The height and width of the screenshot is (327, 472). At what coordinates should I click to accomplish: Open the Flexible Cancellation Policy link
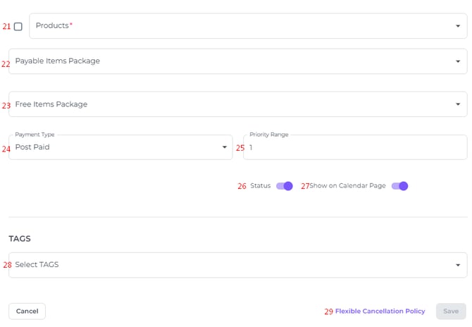click(380, 311)
